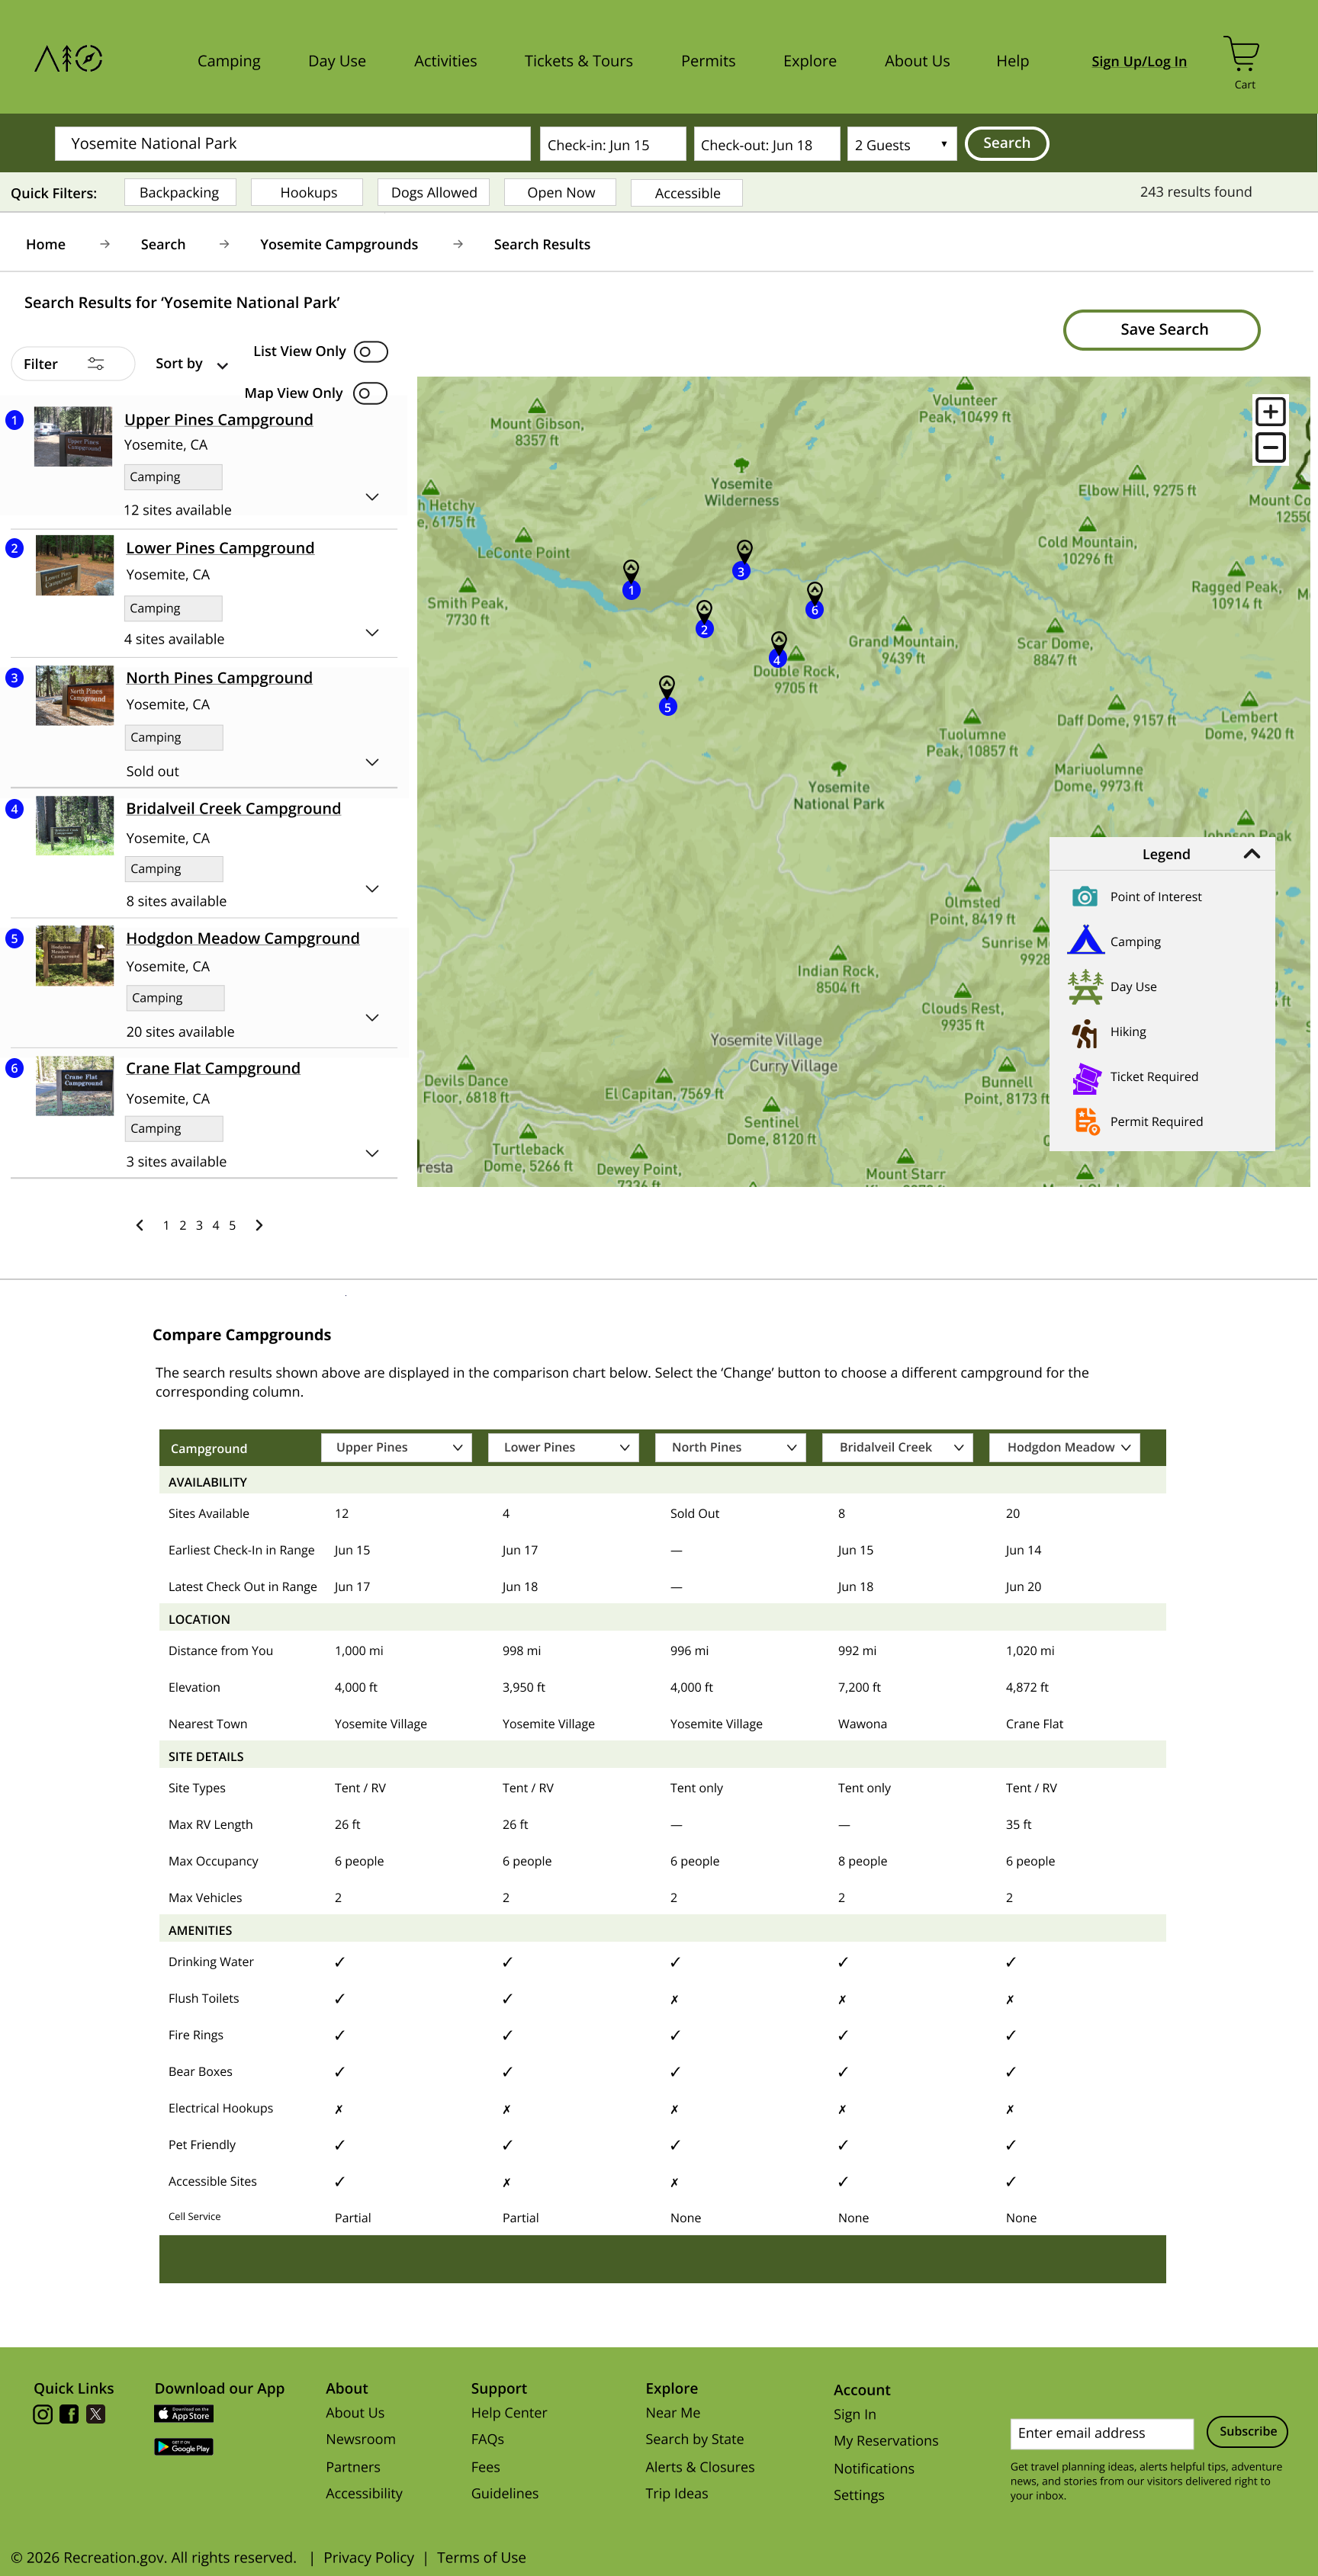Open the Tickets & Tours menu

point(578,61)
